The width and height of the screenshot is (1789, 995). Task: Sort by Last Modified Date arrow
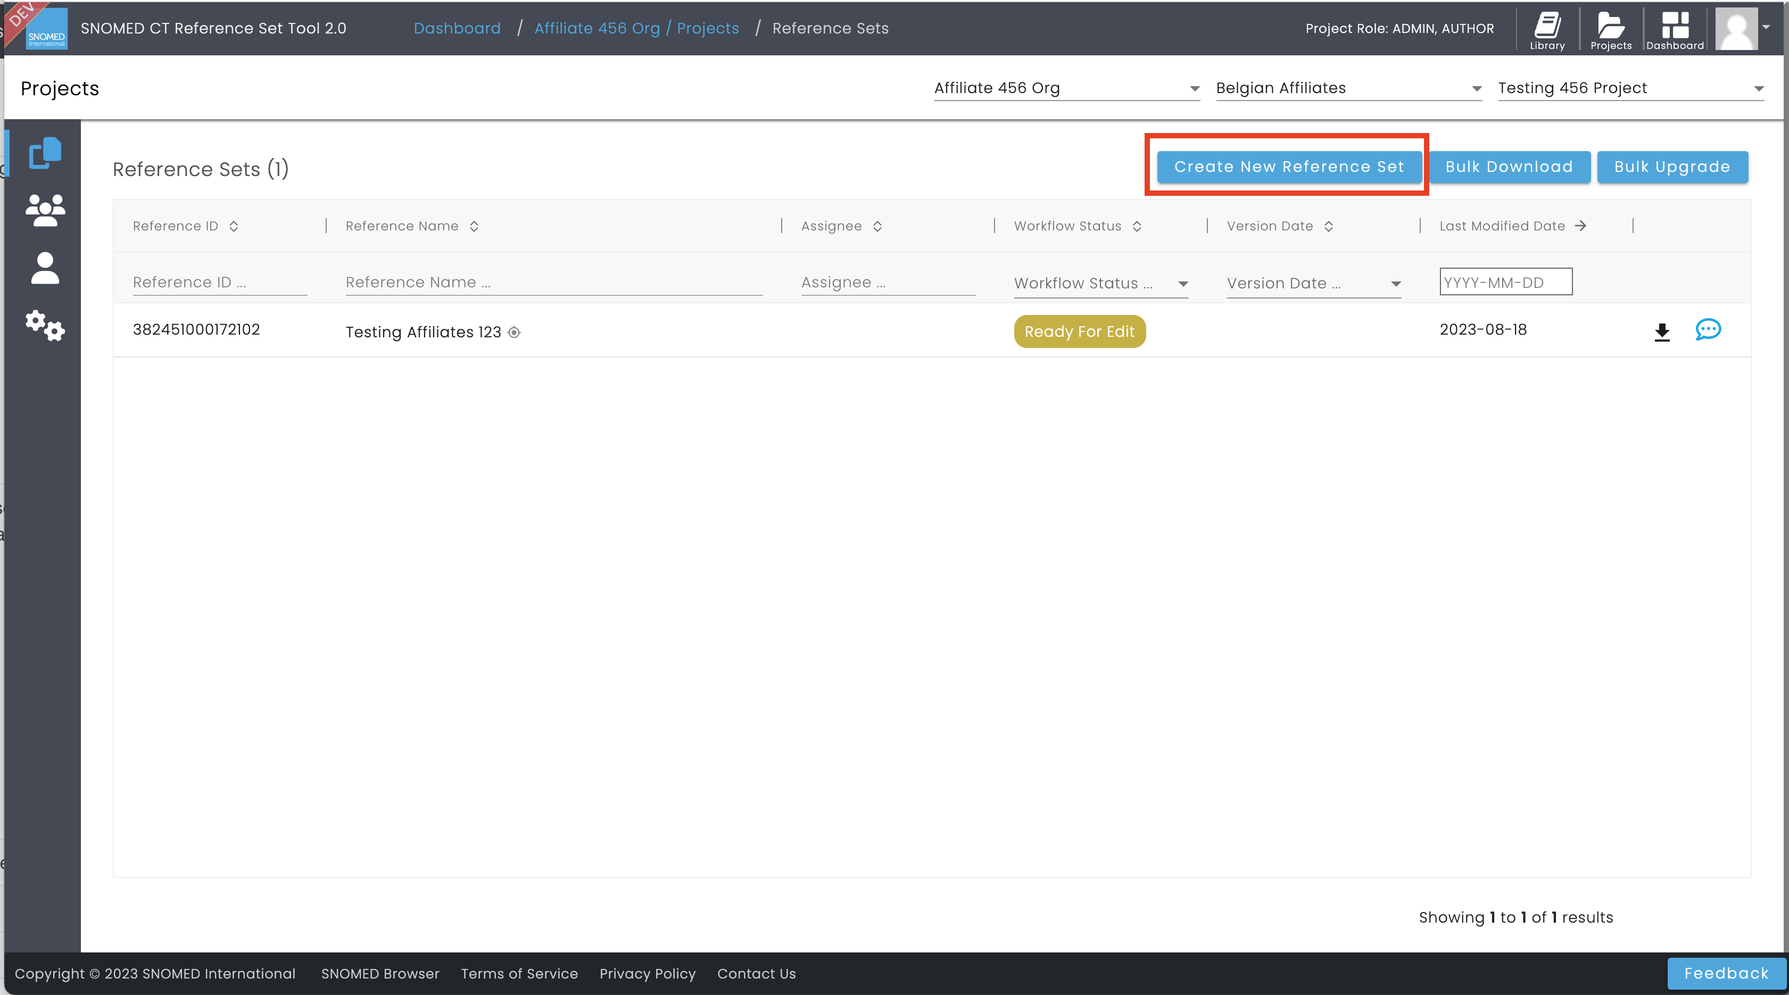click(1580, 226)
